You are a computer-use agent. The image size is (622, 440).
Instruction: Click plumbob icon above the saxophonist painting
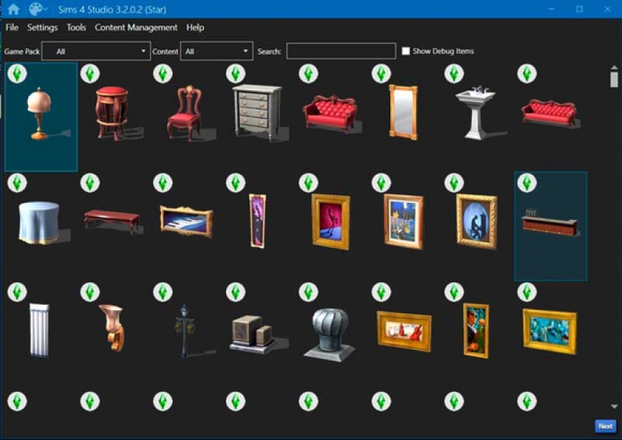coord(309,183)
